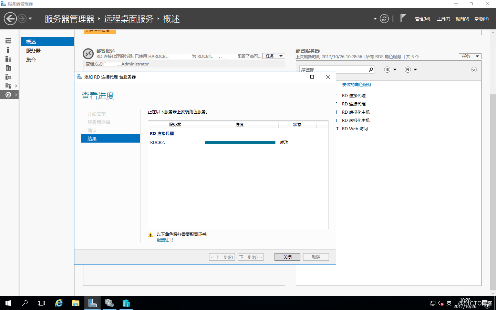
Task: Launch Internet Explorer from the taskbar
Action: pos(59,303)
